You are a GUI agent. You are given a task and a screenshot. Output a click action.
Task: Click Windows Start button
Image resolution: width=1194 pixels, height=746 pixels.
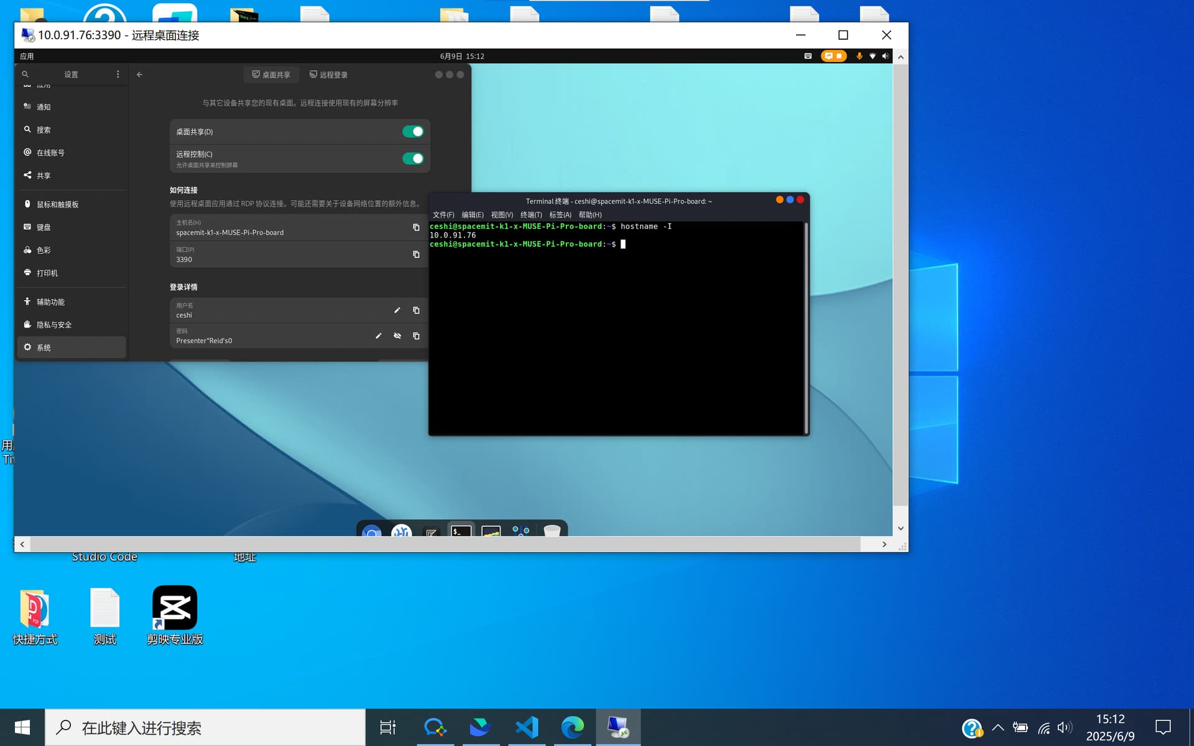pos(22,727)
